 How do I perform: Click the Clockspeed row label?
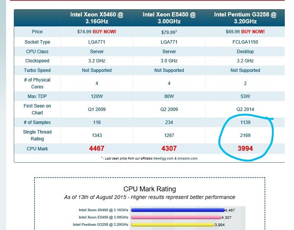[37, 61]
